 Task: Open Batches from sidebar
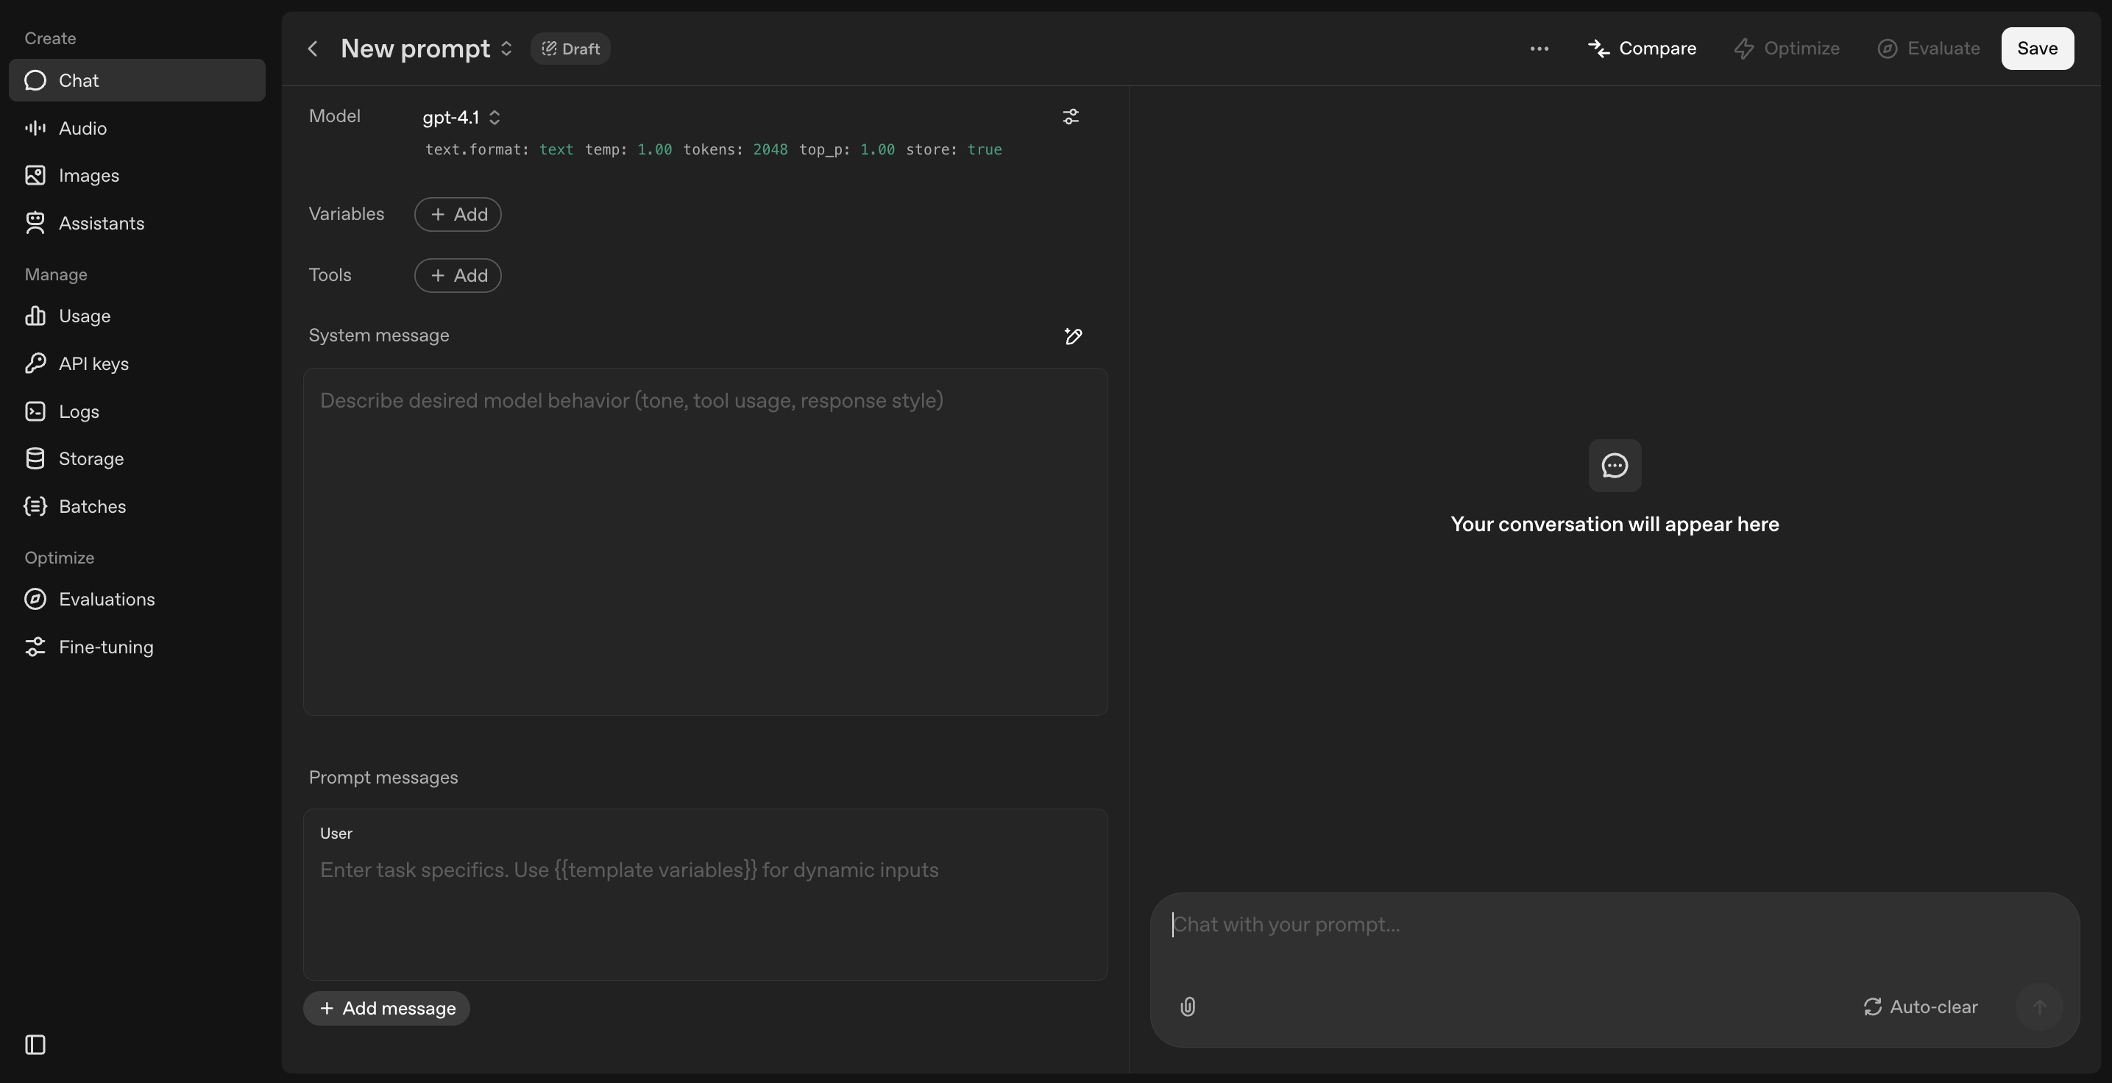coord(137,506)
